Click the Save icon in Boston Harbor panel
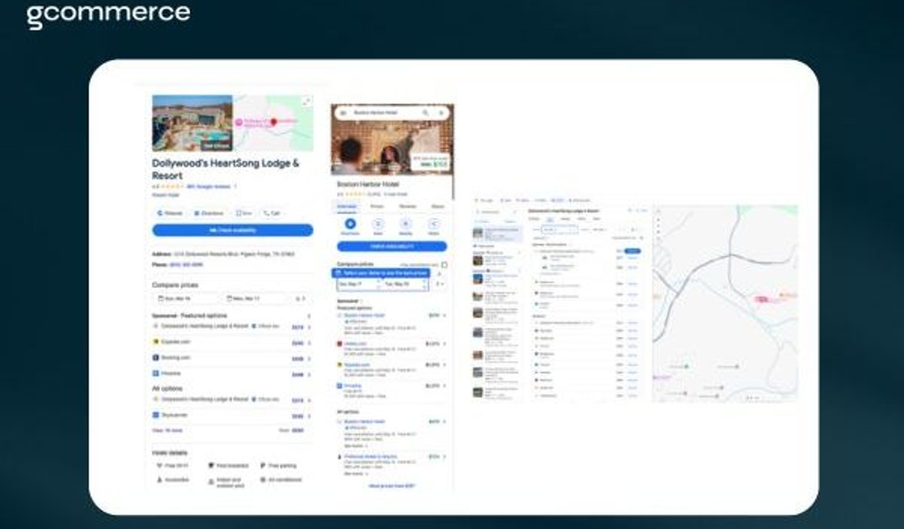The width and height of the screenshot is (904, 529). click(378, 224)
